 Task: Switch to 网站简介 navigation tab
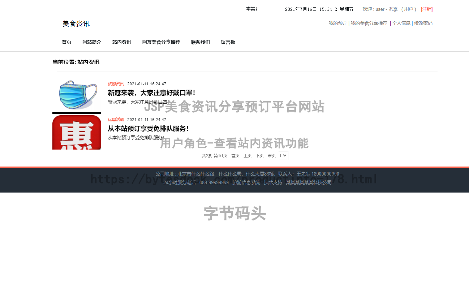pos(92,42)
